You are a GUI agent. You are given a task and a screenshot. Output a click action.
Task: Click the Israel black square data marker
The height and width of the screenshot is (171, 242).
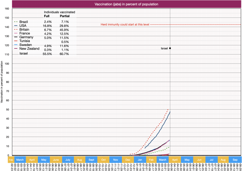(x=170, y=48)
